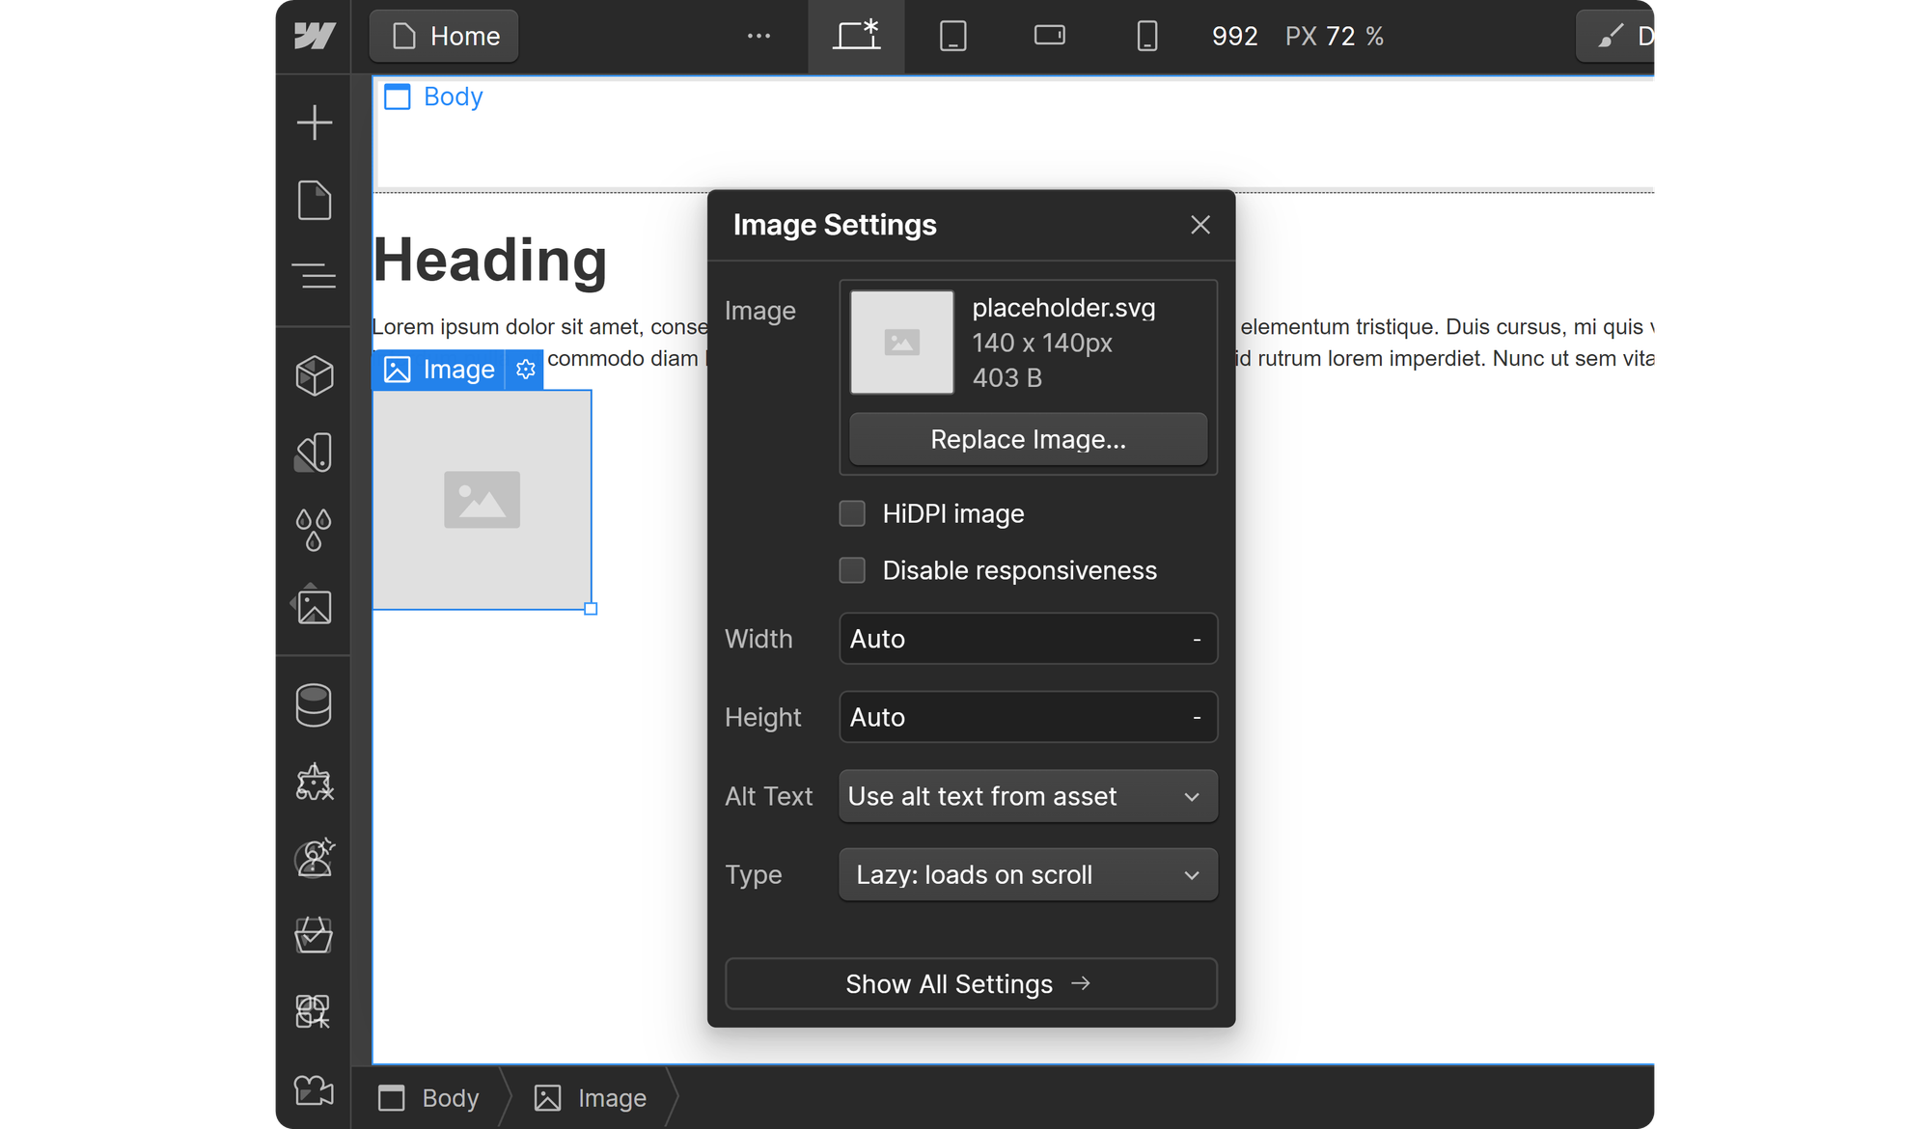Click Show All Settings
This screenshot has width=1930, height=1129.
[x=970, y=983]
